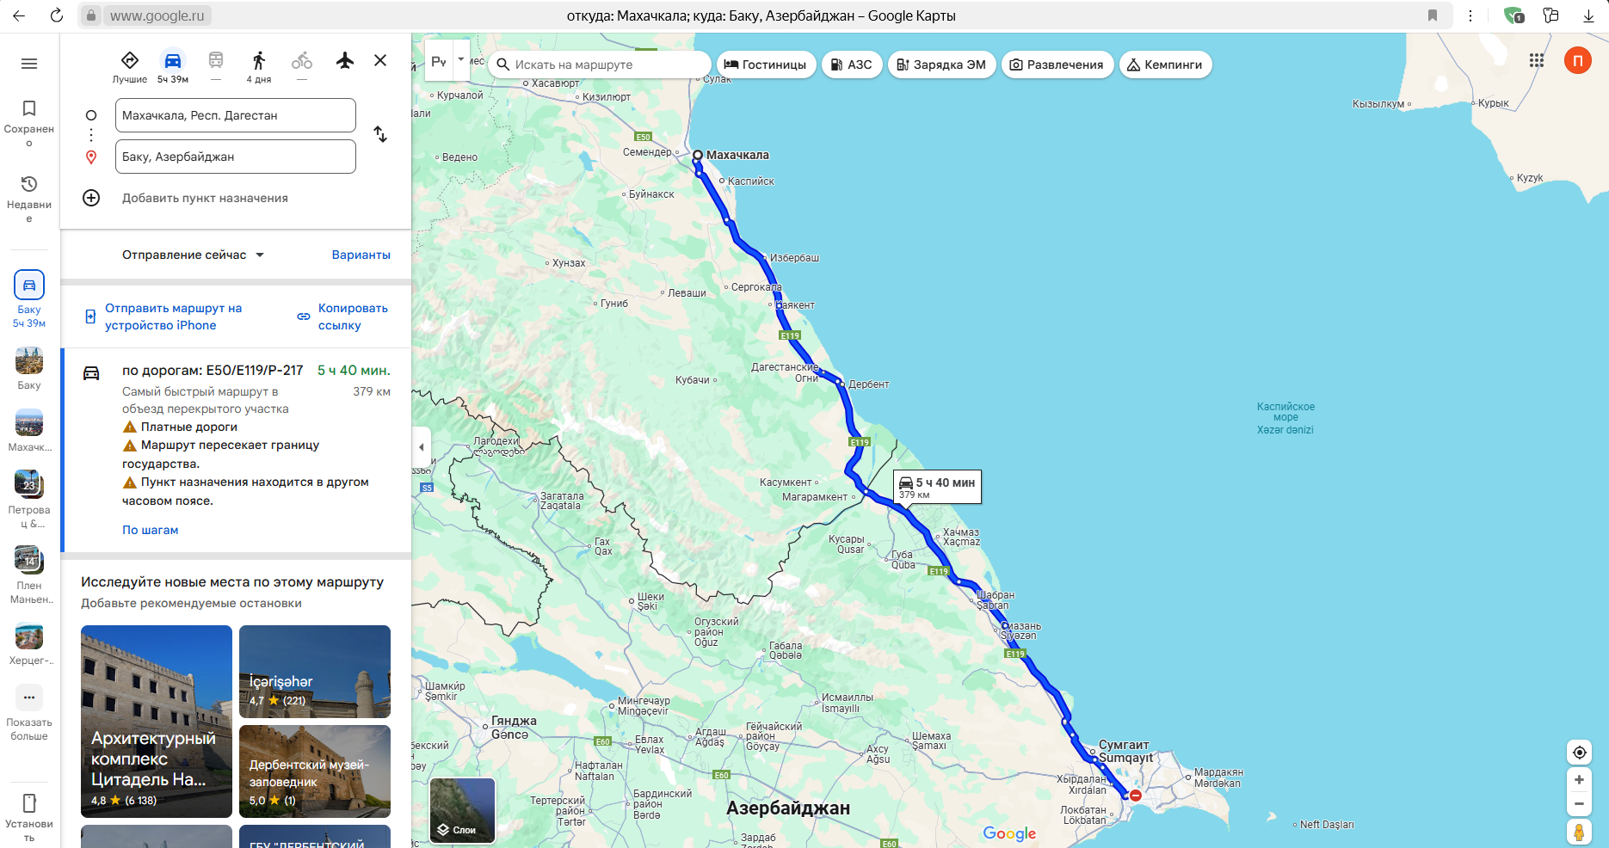Open Дербентский музей-заповедник card
Viewport: 1609px width, 848px height.
[315, 771]
